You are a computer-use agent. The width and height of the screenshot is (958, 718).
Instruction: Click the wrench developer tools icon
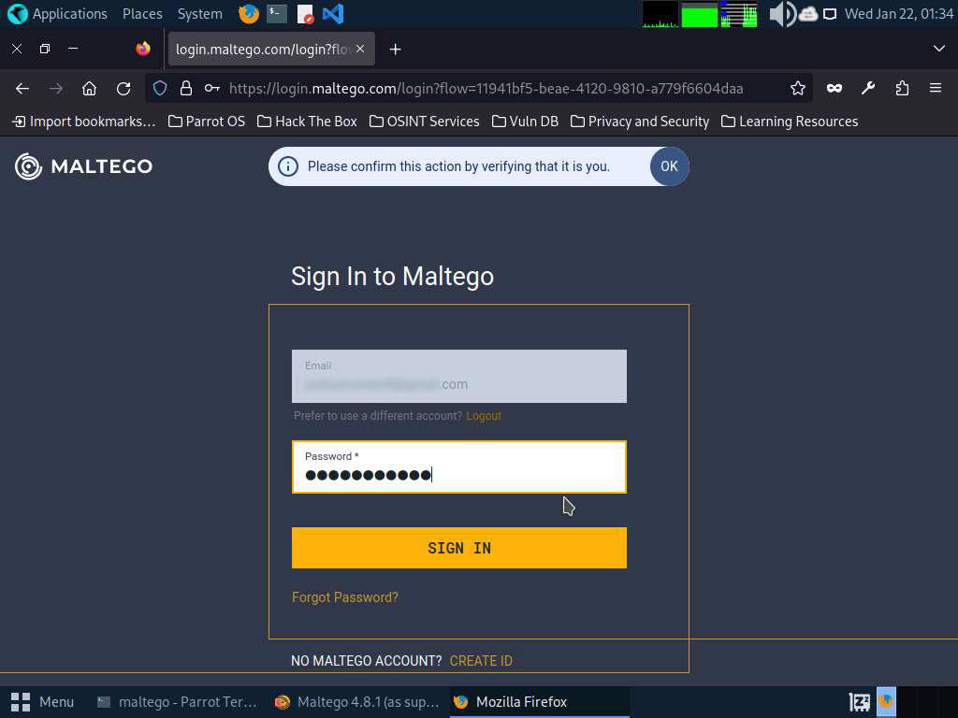pos(867,89)
